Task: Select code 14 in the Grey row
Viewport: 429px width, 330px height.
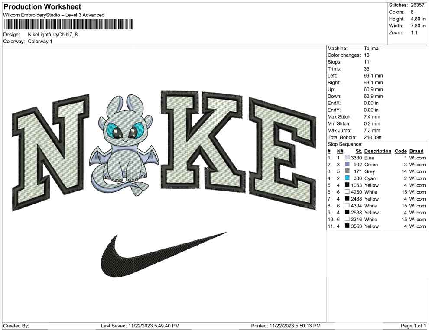Action: [404, 171]
